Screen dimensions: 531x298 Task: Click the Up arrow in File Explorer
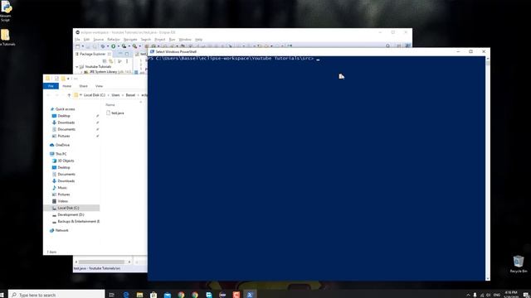[x=69, y=95]
